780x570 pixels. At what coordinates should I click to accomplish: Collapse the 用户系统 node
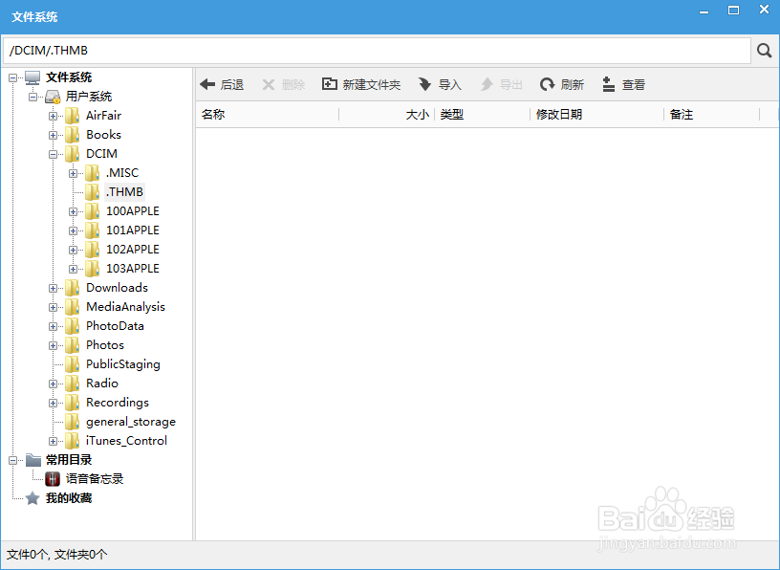click(x=32, y=97)
